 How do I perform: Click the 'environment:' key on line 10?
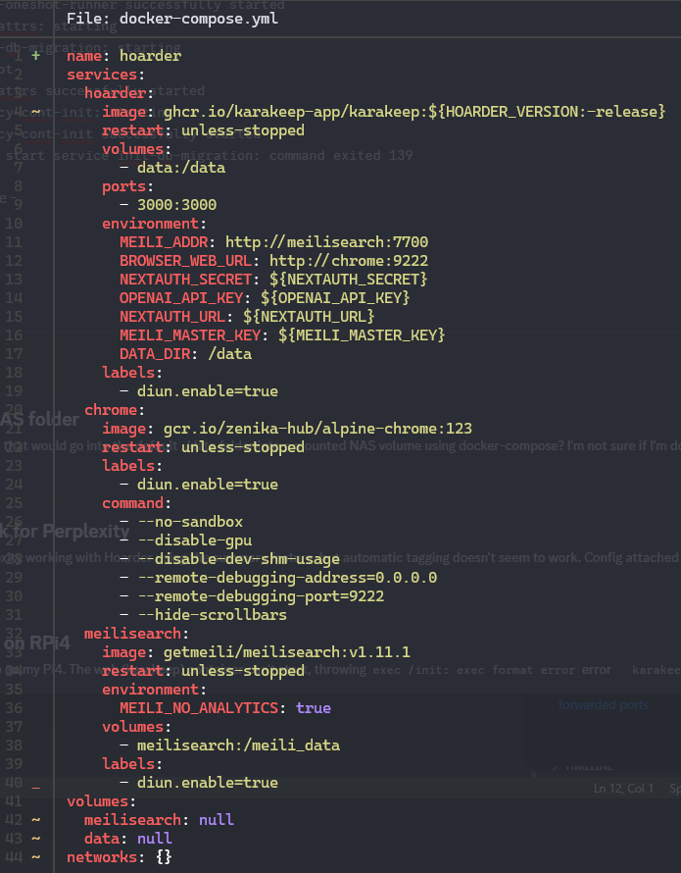[x=154, y=224]
